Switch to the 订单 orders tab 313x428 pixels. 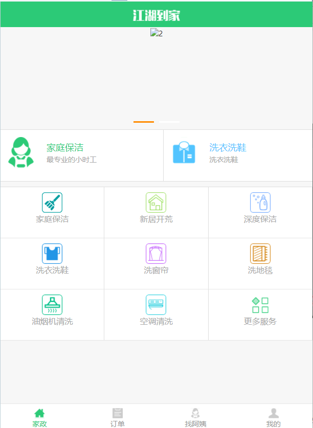[x=118, y=417]
